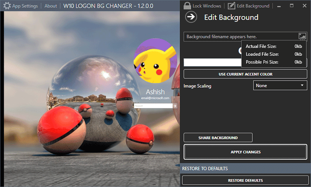
Task: Close the W10 Logon BG Changer window
Action: 304,6
